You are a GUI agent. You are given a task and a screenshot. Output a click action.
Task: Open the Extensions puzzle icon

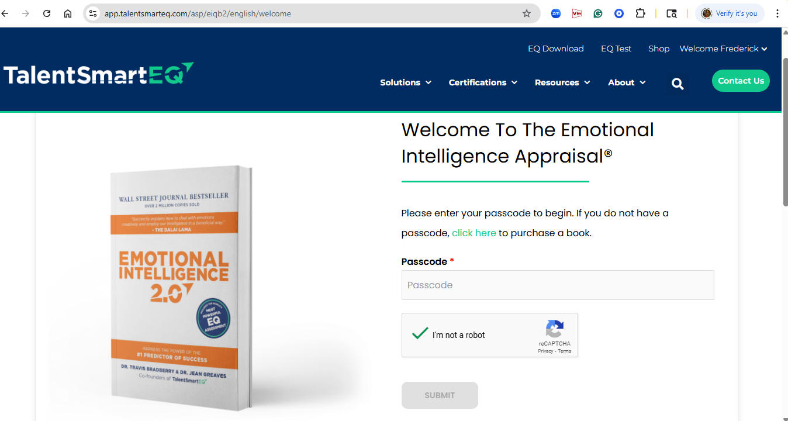point(640,13)
